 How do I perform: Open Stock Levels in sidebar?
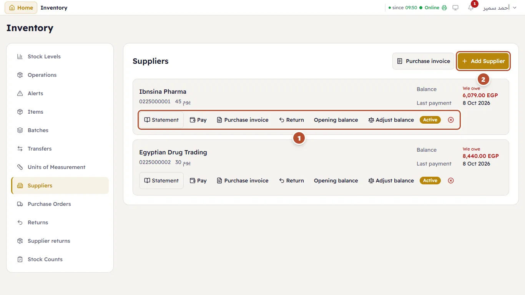(x=60, y=56)
